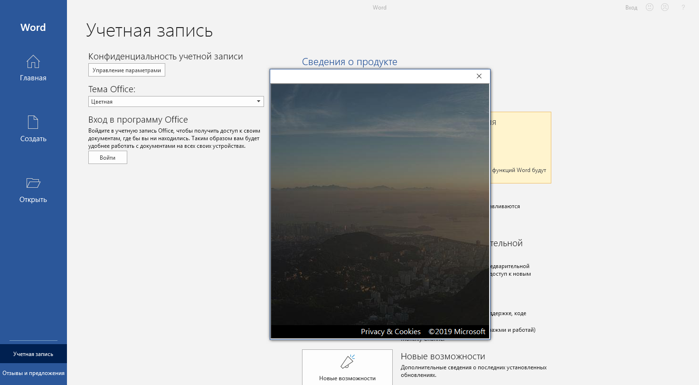Viewport: 699px width, 385px height.
Task: Click the Учетная запись page title
Action: 150,30
